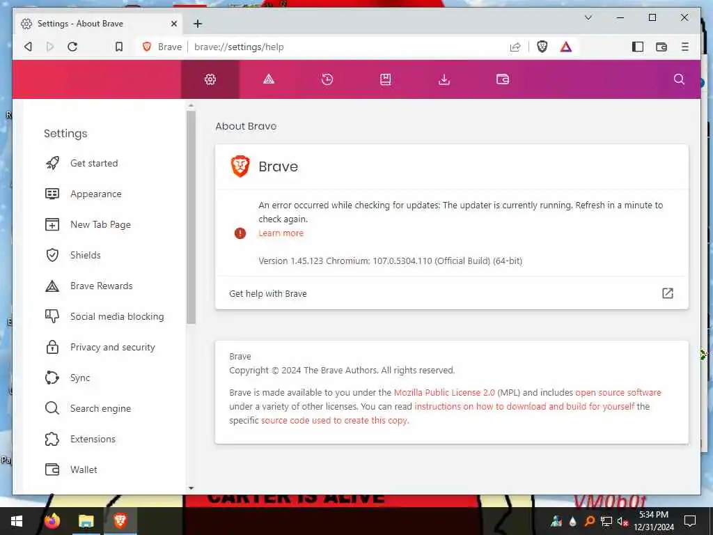This screenshot has width=713, height=535.
Task: Reload the current page
Action: pos(72,47)
